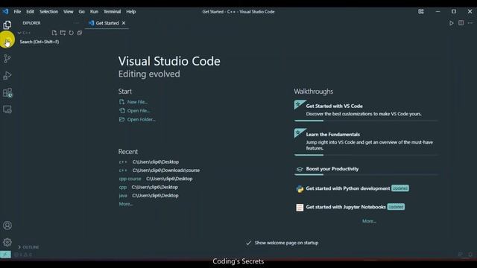Click New Folder icon in Explorer header
The height and width of the screenshot is (268, 477).
(x=63, y=33)
